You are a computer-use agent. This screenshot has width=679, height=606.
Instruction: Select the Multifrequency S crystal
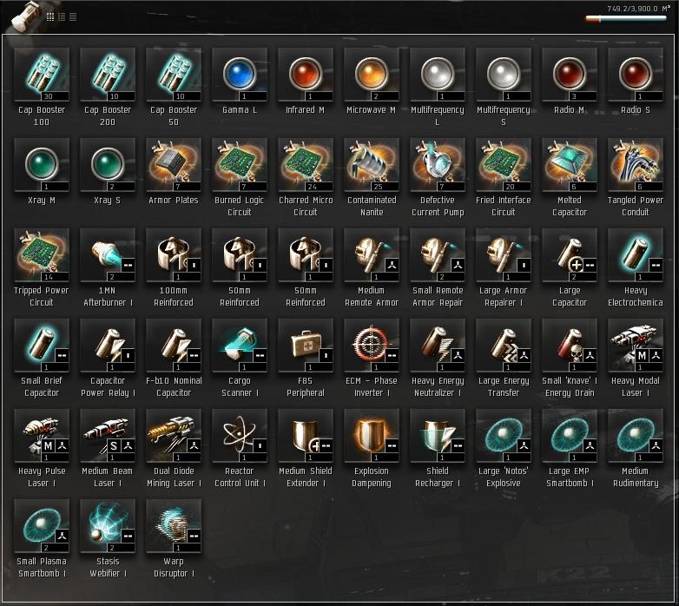pos(504,75)
